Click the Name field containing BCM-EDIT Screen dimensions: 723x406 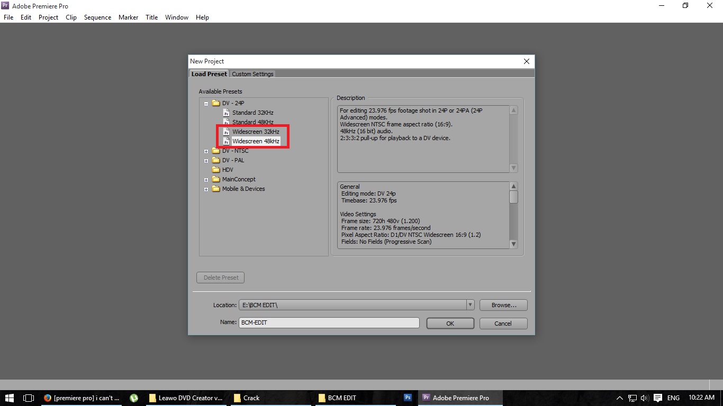329,322
